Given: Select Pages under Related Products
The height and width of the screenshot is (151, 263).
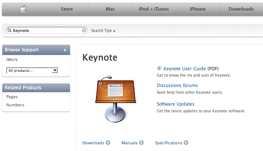Looking at the screenshot, I should pyautogui.click(x=12, y=97).
